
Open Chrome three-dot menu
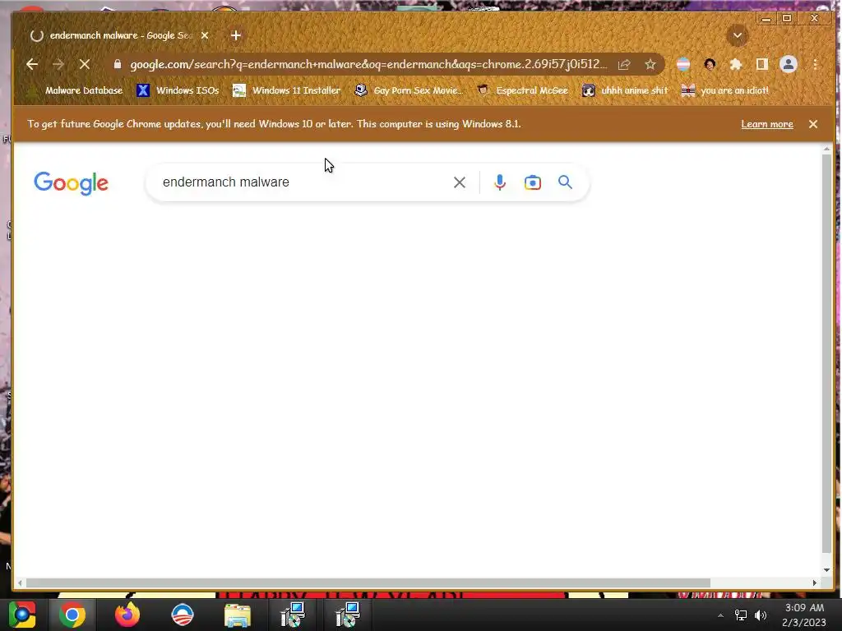(815, 64)
